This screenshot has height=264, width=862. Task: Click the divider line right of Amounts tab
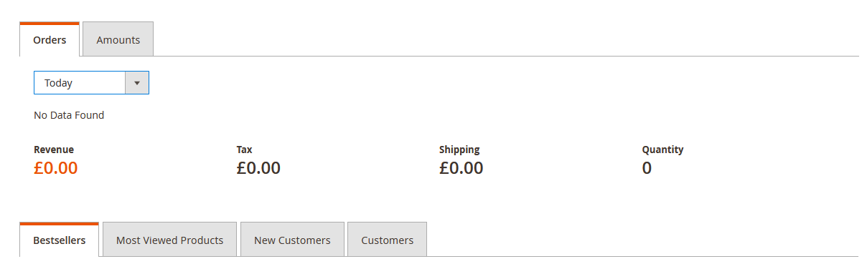click(x=507, y=56)
